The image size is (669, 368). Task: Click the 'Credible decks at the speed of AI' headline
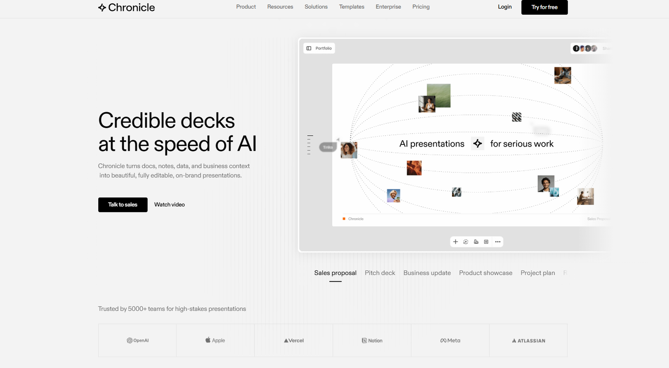(x=177, y=132)
